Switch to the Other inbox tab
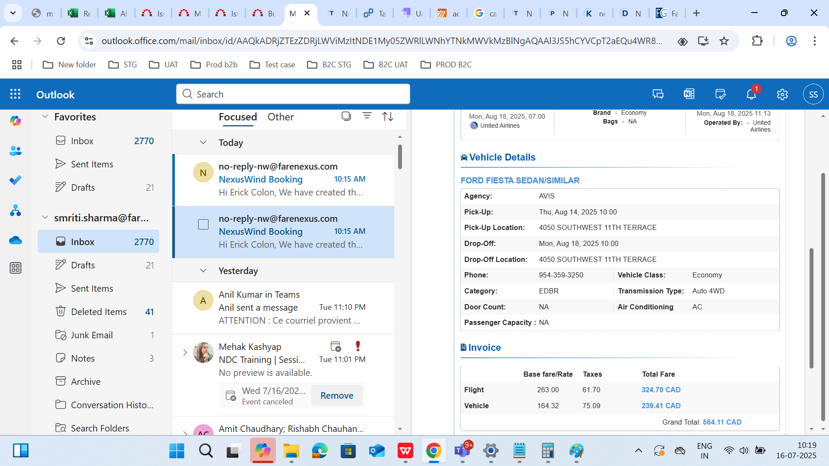This screenshot has width=829, height=466. 281,117
